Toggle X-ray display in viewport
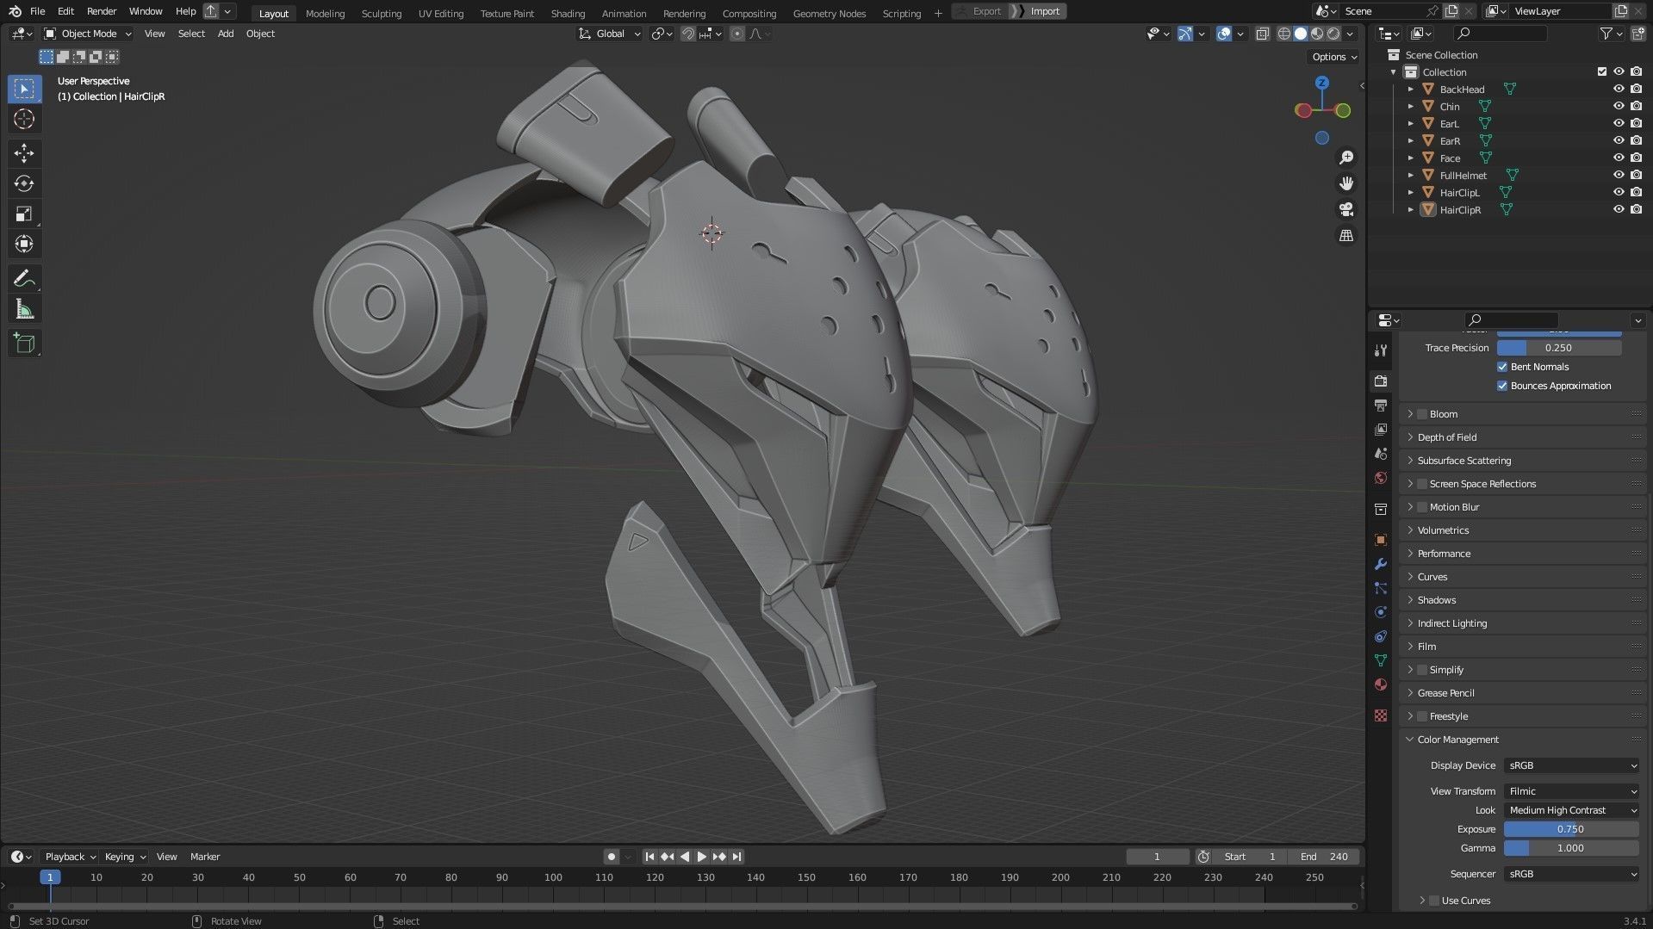Viewport: 1653px width, 929px height. pyautogui.click(x=1262, y=34)
